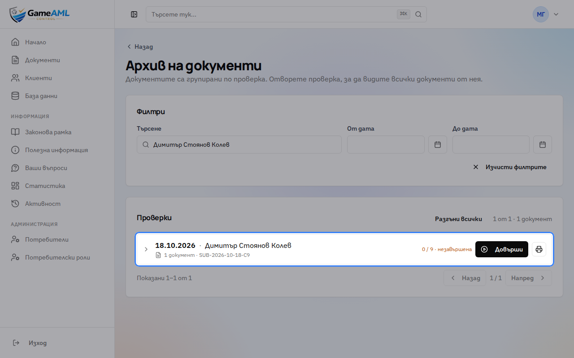Click the date 18.10.2026 in the check row
This screenshot has width=574, height=358.
coord(175,245)
